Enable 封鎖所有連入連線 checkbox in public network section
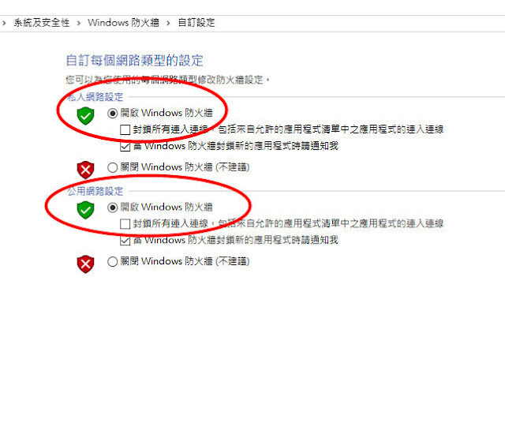The image size is (505, 423). (125, 224)
